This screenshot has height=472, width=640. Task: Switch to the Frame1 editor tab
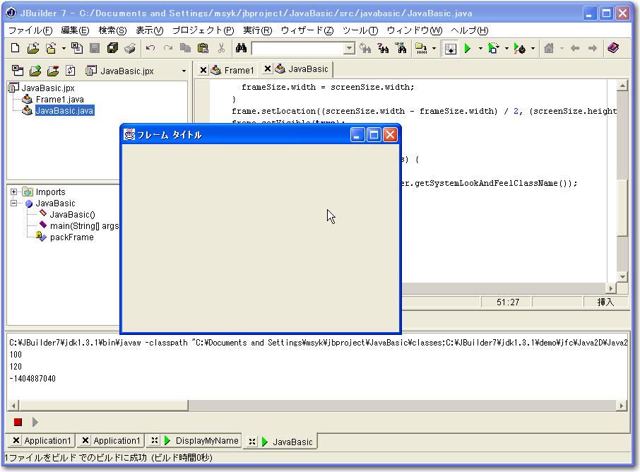click(239, 70)
